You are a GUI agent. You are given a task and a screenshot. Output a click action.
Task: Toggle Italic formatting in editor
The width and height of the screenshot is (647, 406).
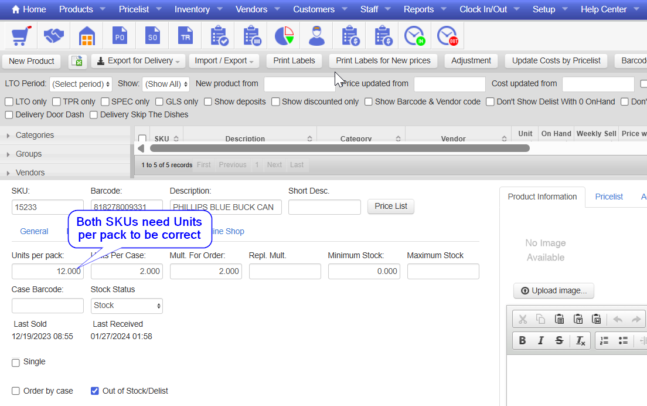(540, 340)
